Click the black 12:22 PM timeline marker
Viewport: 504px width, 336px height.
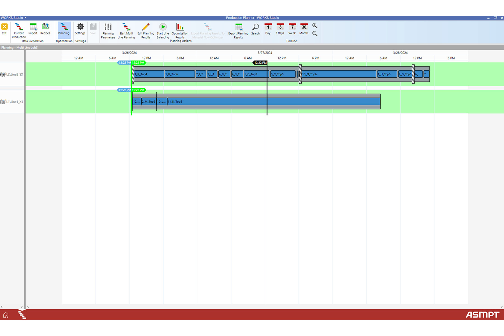260,63
